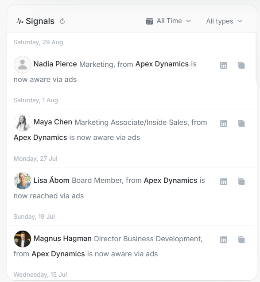The image size is (260, 282).
Task: Open the Nadia Pierce contact name
Action: [55, 64]
